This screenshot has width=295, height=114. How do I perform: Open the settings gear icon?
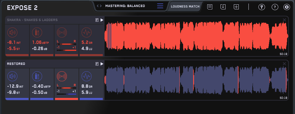(x=287, y=7)
